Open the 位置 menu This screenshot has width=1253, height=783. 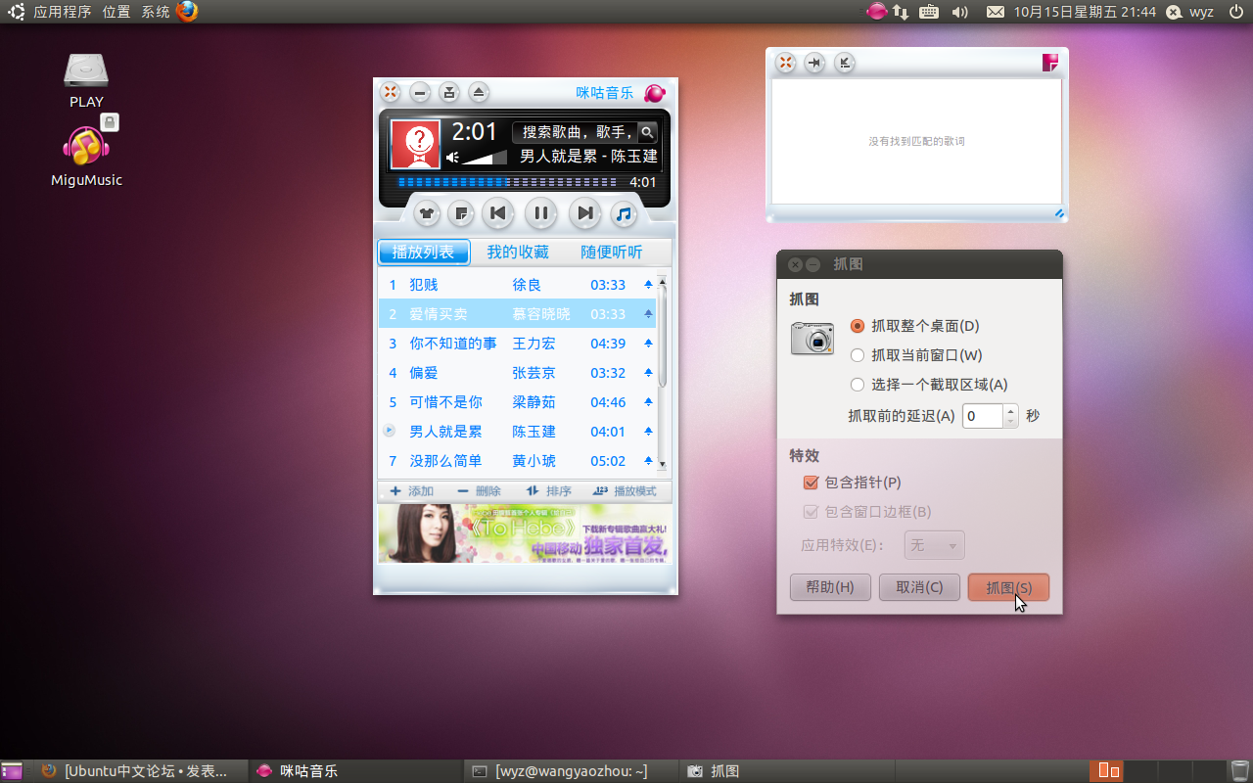click(x=116, y=12)
